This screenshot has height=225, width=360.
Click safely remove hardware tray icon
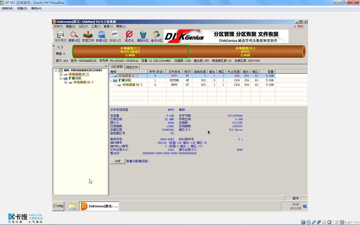(x=285, y=206)
